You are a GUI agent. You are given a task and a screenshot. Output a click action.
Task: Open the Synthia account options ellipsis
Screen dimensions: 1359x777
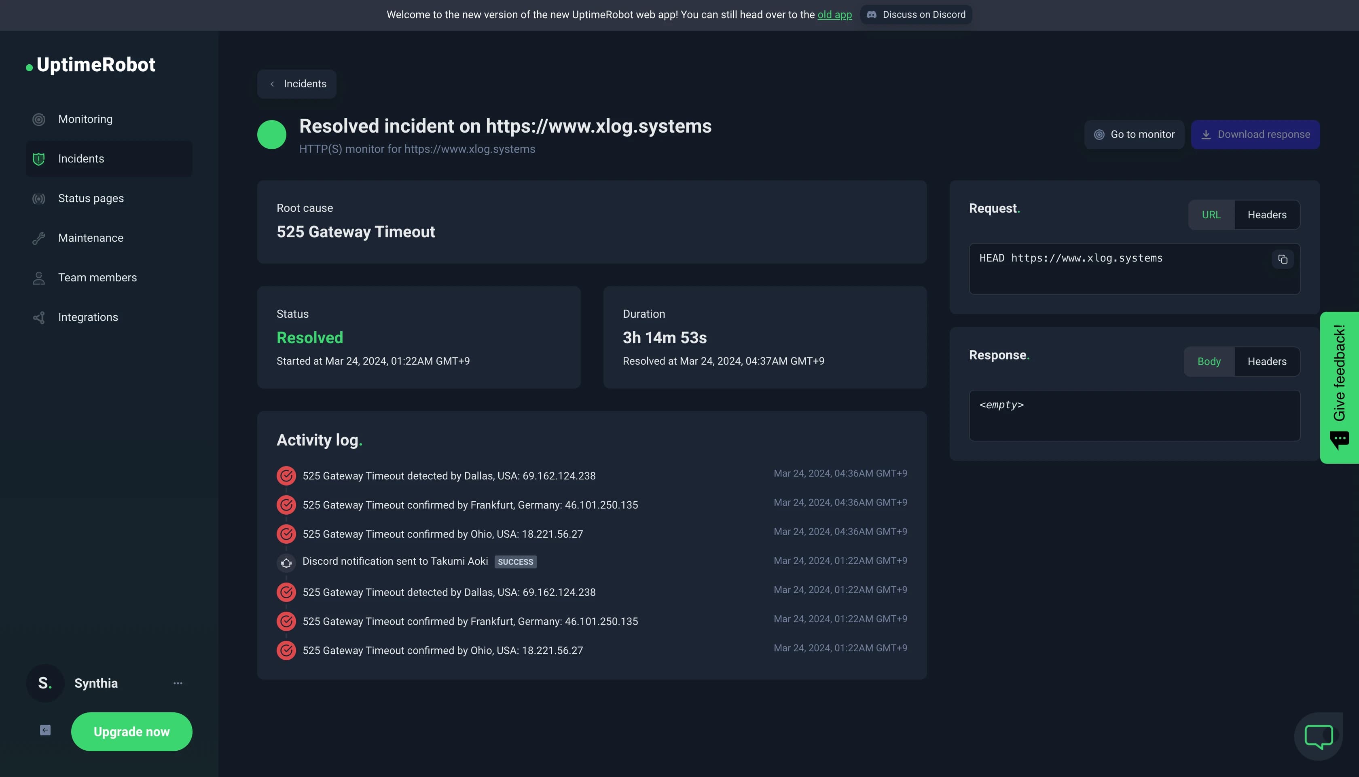(x=178, y=683)
